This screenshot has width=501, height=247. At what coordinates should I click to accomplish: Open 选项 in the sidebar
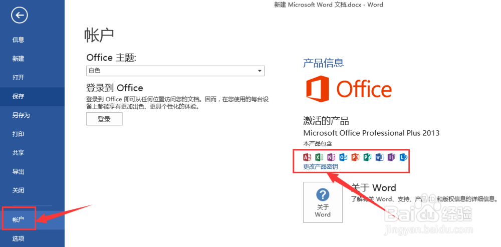(x=32, y=238)
